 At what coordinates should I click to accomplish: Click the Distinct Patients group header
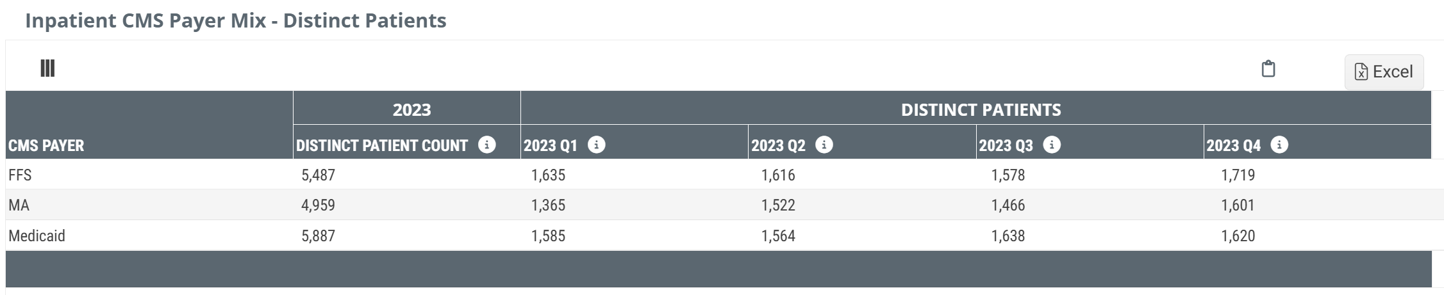[x=981, y=110]
